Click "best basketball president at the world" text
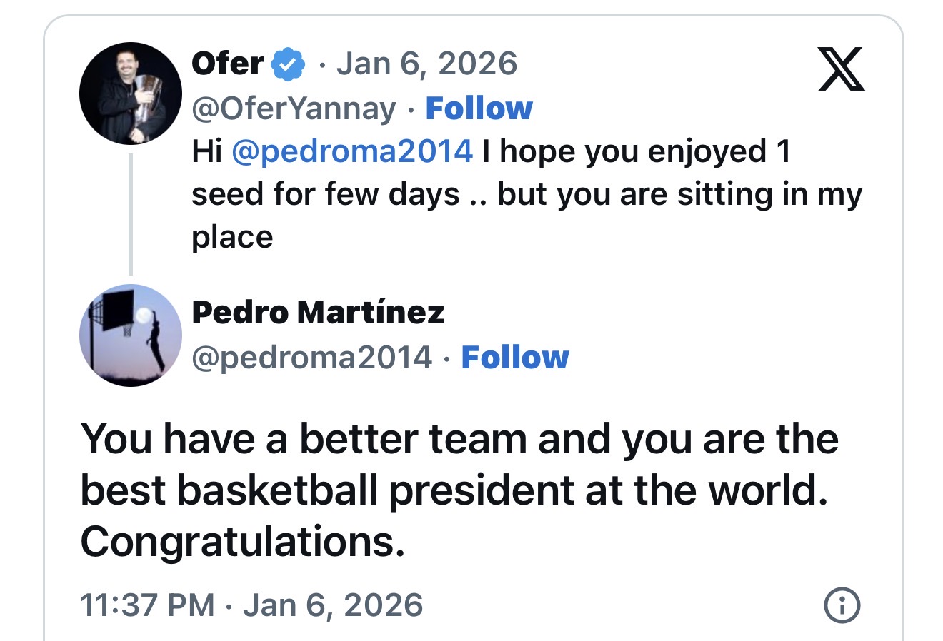Viewport: 943px width, 641px height. [454, 490]
